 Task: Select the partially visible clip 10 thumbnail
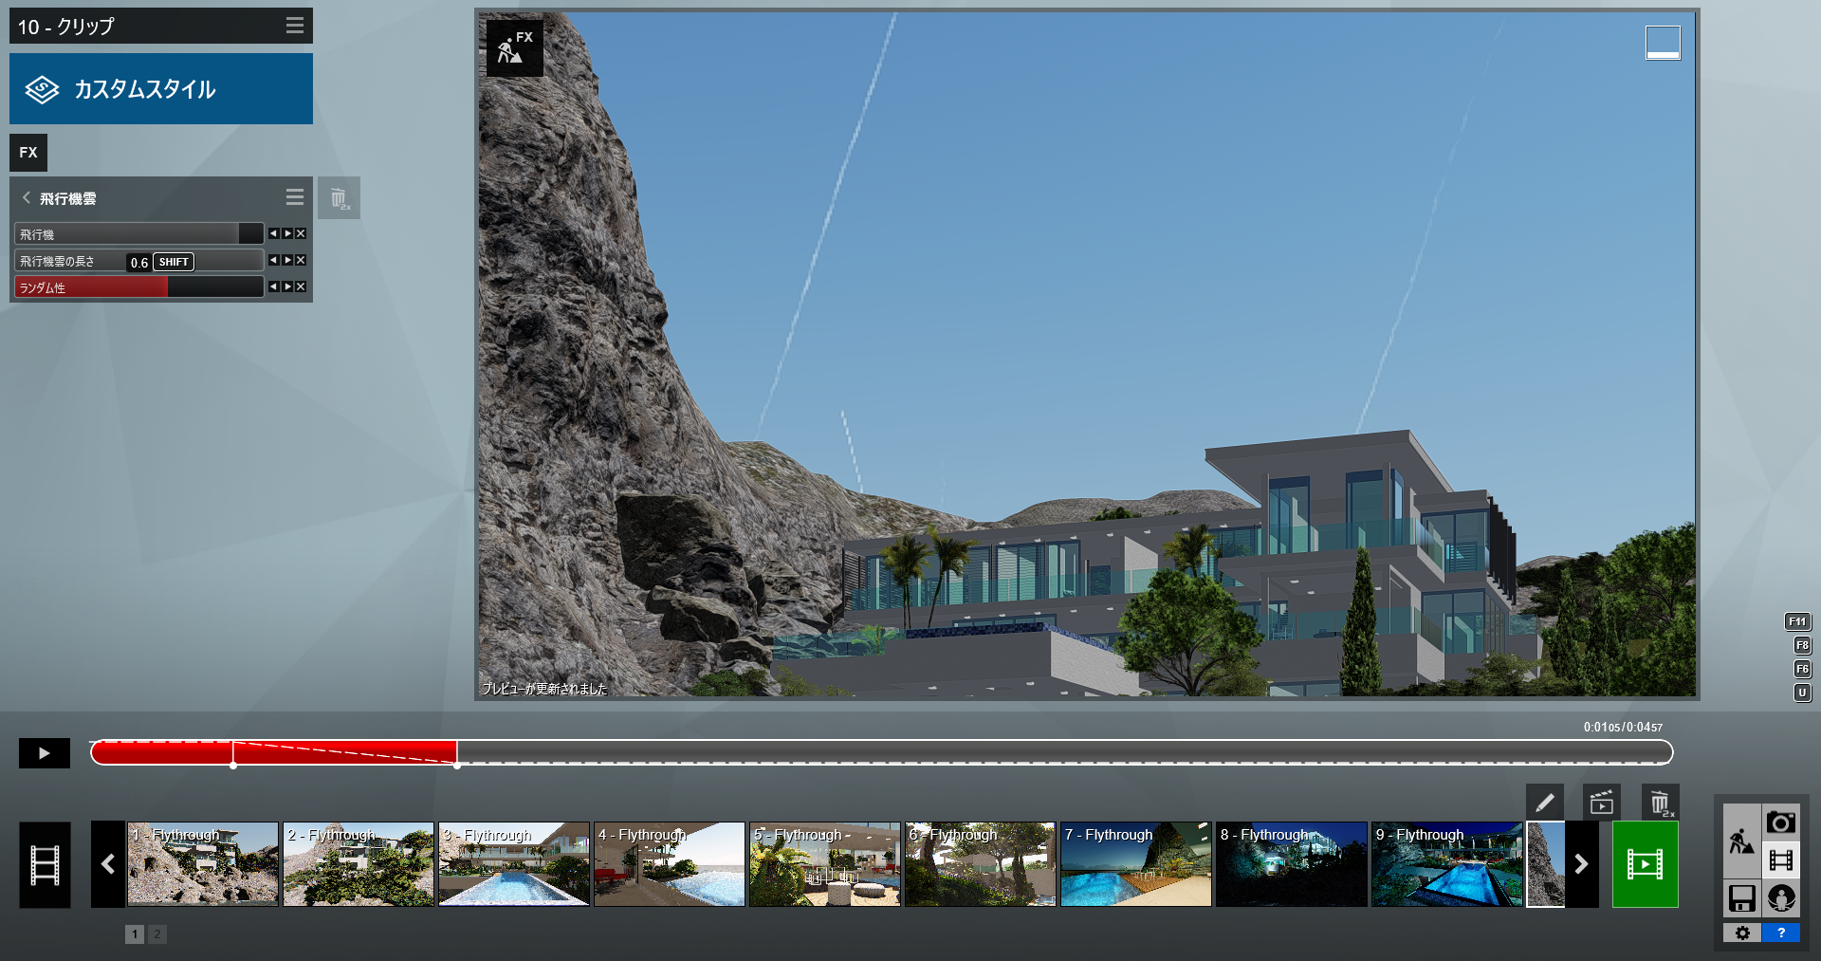coord(1546,864)
